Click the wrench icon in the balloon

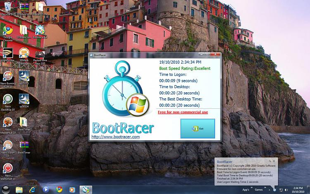click(269, 161)
